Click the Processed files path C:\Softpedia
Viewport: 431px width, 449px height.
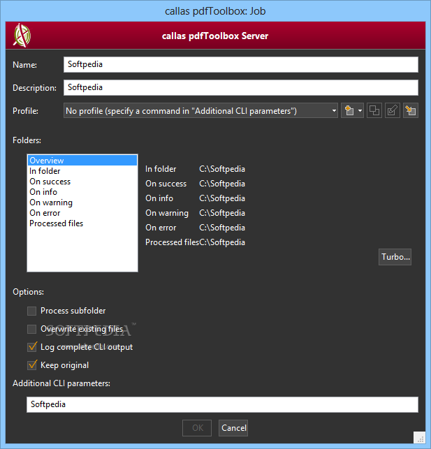[222, 242]
